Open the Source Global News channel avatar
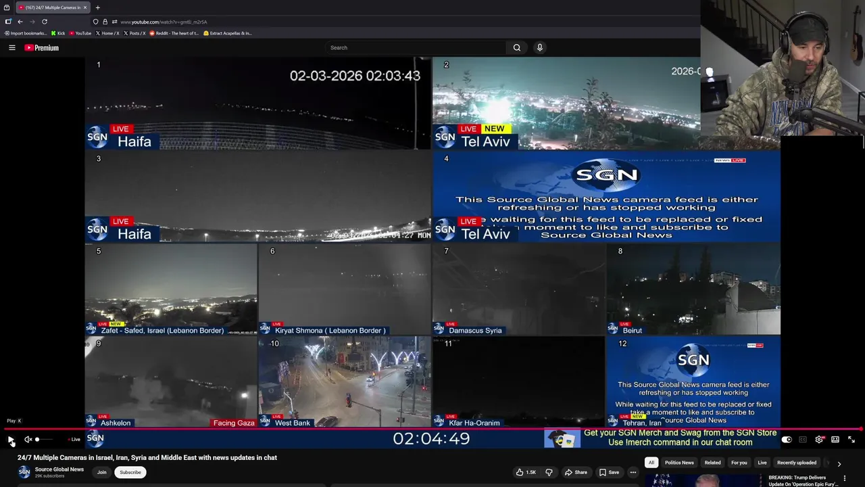 [x=24, y=472]
